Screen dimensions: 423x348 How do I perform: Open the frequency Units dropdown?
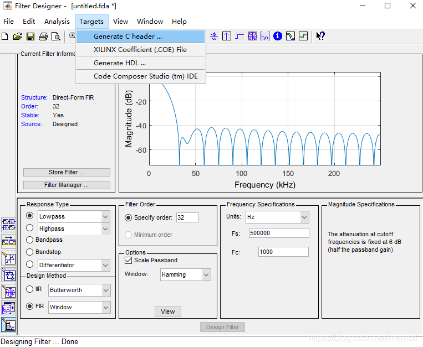click(277, 217)
